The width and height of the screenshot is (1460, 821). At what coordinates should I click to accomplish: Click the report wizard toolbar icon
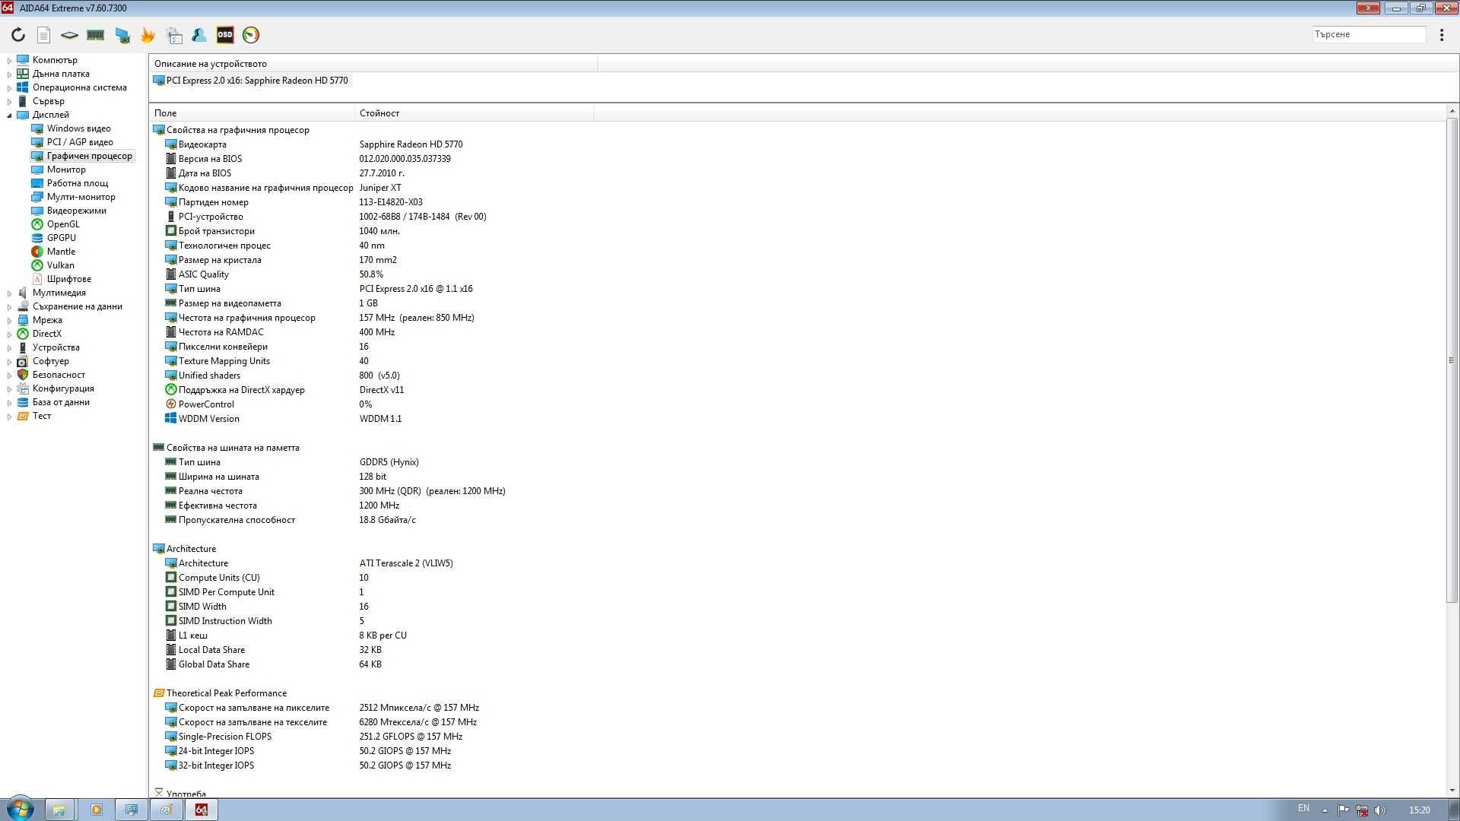pyautogui.click(x=174, y=35)
